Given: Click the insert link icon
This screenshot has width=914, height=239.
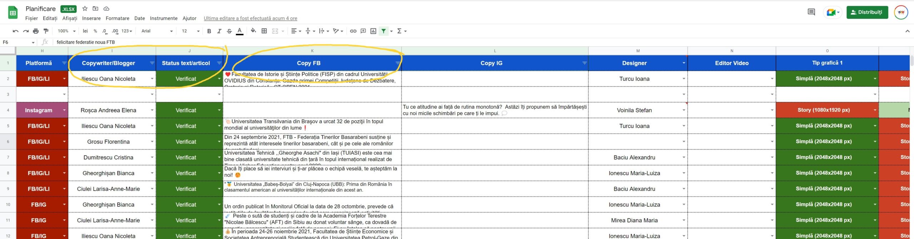Looking at the screenshot, I should (x=353, y=31).
